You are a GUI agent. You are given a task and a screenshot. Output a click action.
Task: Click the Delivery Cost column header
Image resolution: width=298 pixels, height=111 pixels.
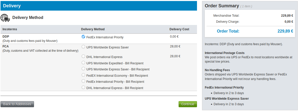click(179, 29)
